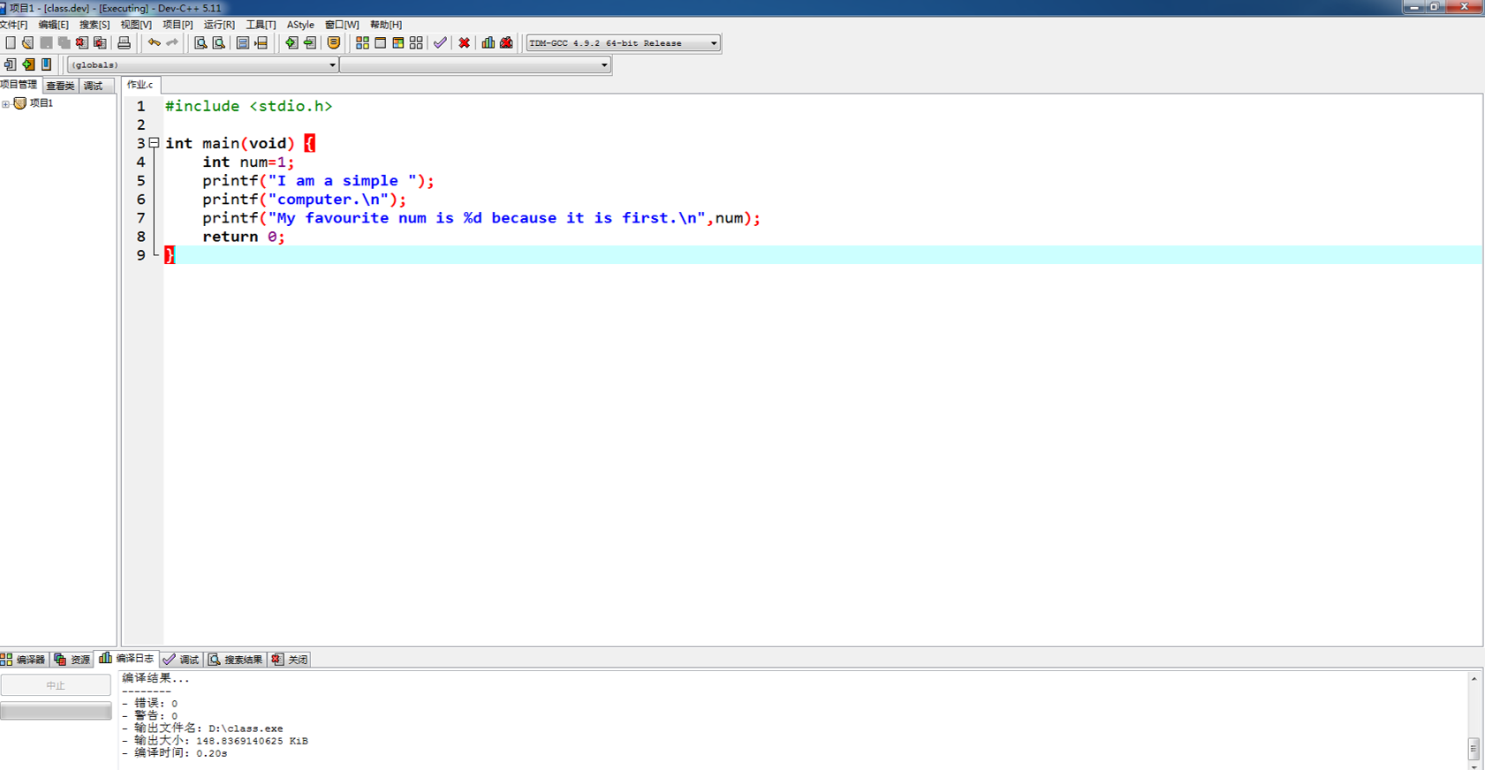This screenshot has width=1485, height=770.
Task: Switch to the 搜索结果 bottom tab
Action: (x=236, y=660)
